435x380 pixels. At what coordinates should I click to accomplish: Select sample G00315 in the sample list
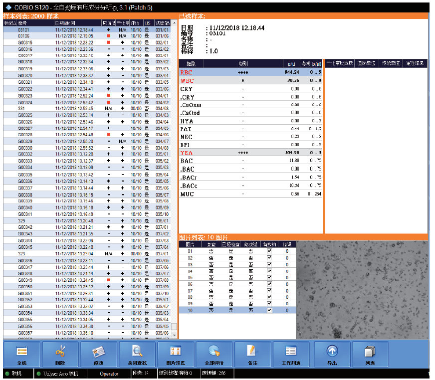(25, 42)
